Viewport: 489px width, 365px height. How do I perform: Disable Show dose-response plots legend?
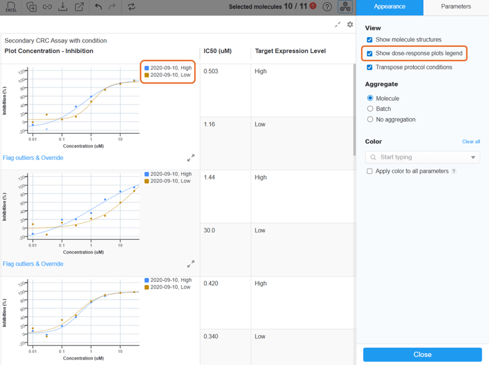pos(369,54)
